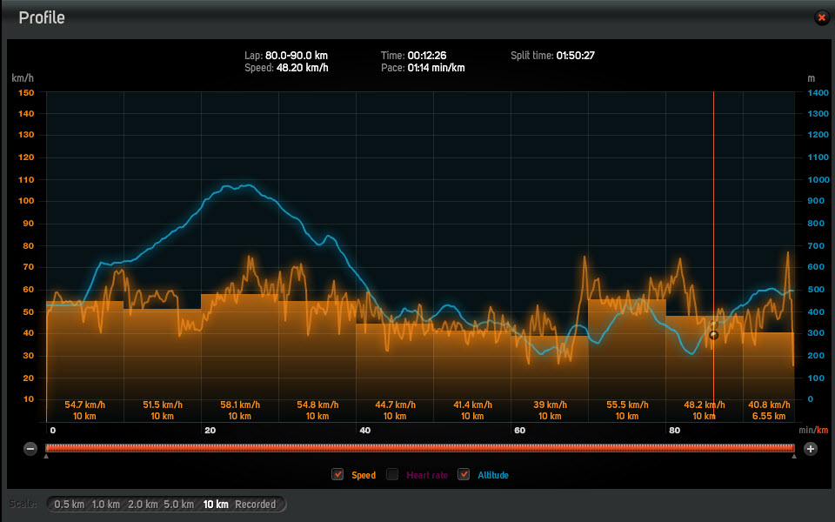Zoom in using the plus button
835x522 pixels.
pyautogui.click(x=811, y=449)
